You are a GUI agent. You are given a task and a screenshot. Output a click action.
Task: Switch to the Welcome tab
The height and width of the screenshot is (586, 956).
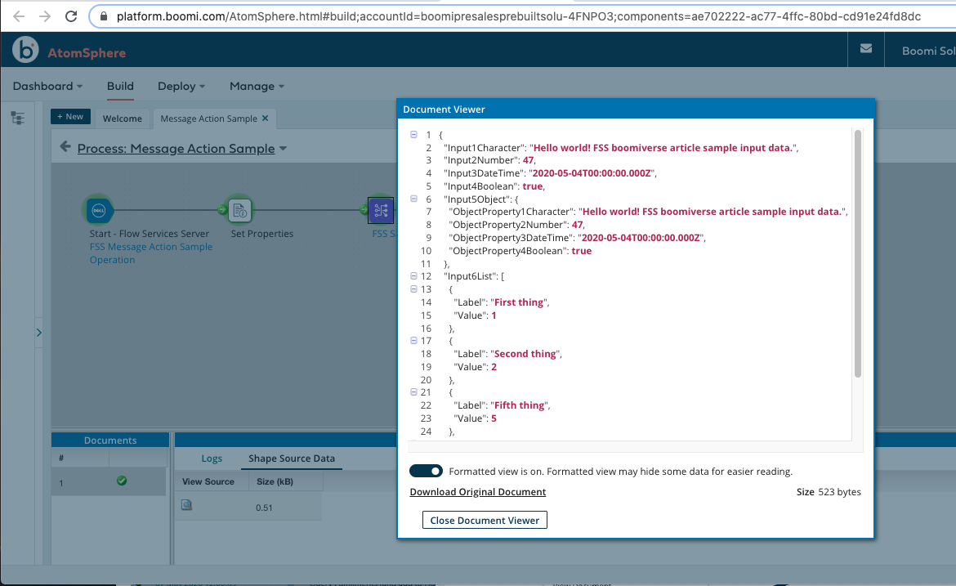point(122,119)
